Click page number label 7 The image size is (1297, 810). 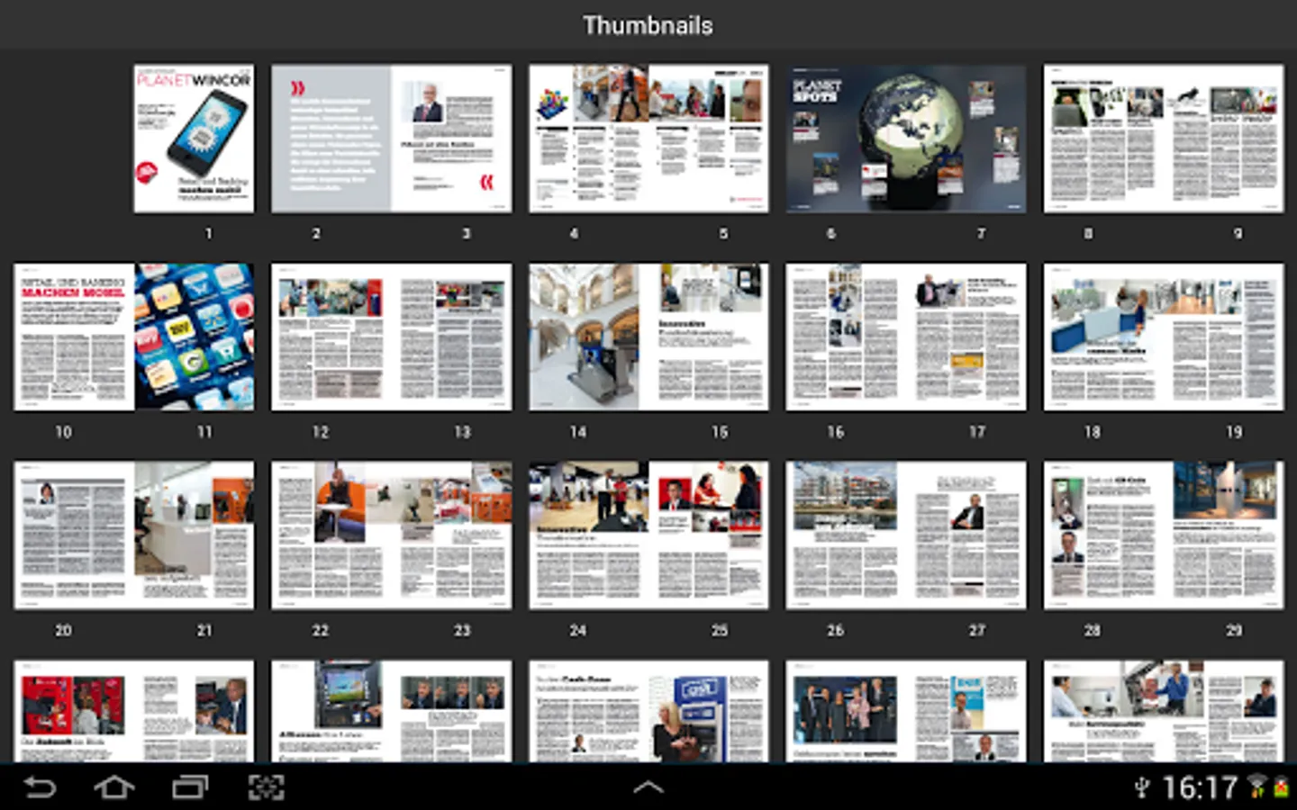pyautogui.click(x=981, y=233)
